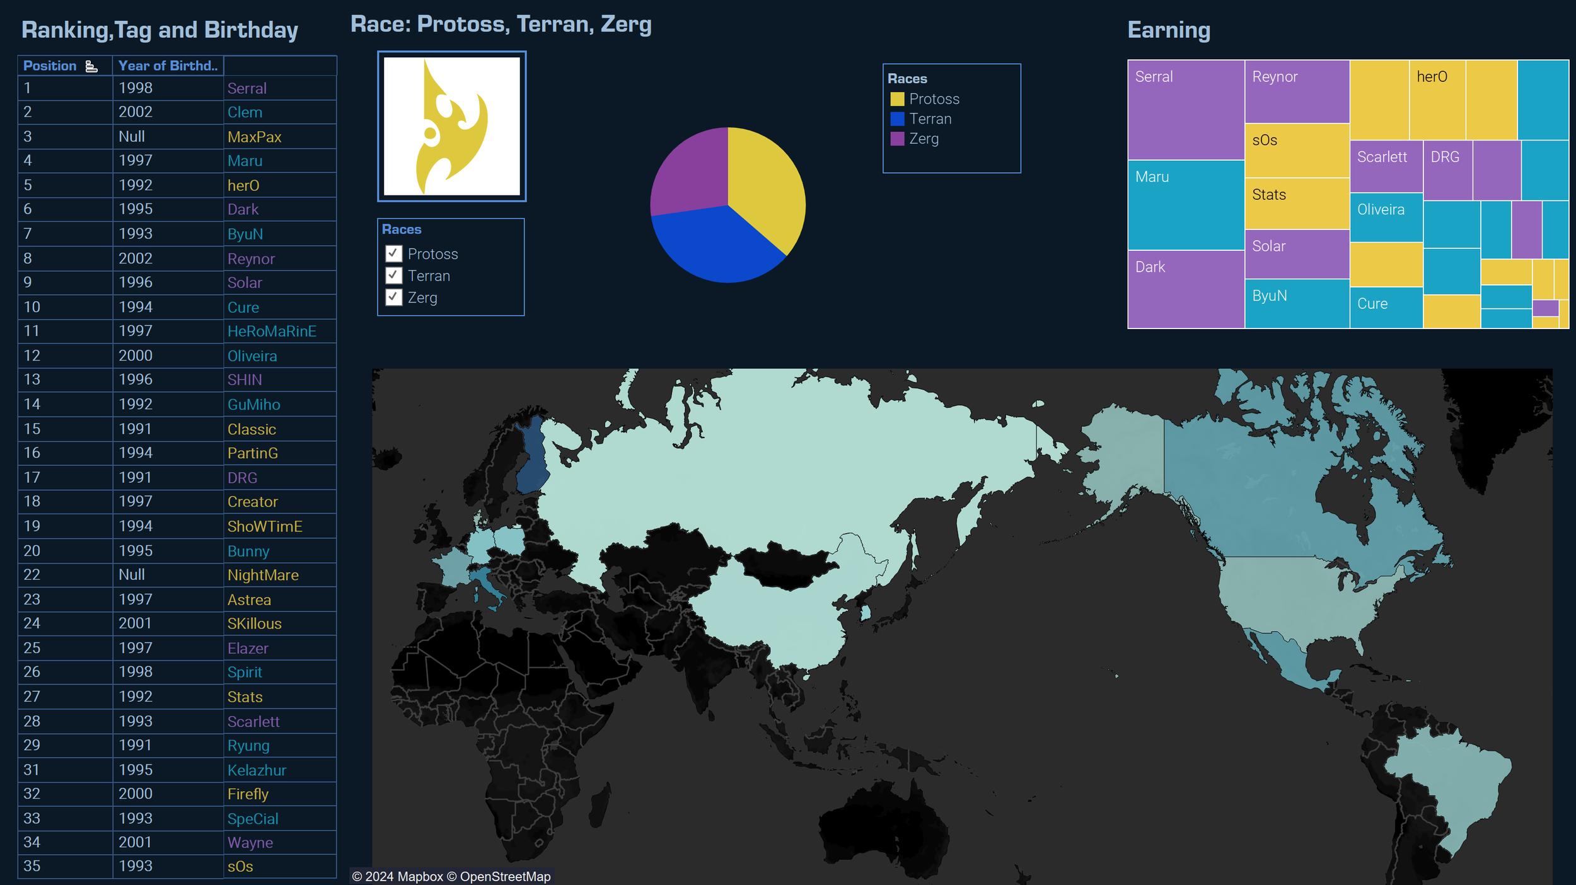
Task: Open the Mapbox attribution link
Action: coord(397,876)
